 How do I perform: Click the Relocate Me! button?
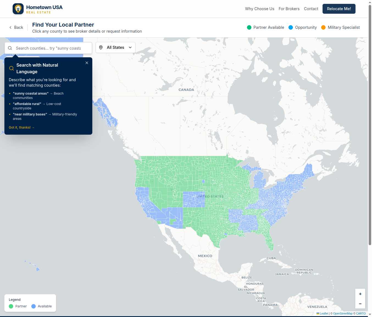[x=339, y=9]
